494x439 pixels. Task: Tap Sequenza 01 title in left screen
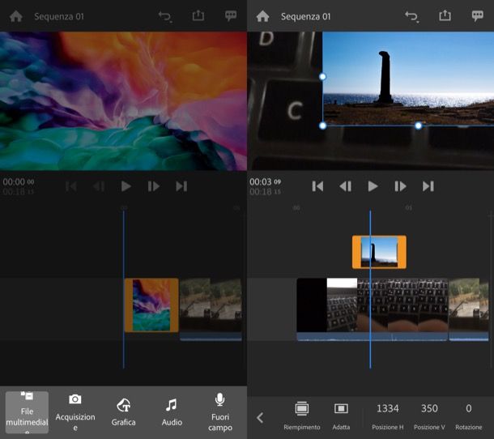(x=59, y=16)
